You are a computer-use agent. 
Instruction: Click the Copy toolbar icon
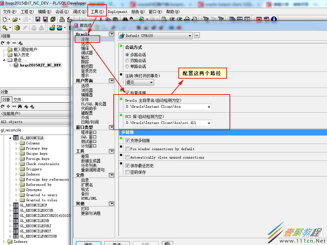coord(108,19)
